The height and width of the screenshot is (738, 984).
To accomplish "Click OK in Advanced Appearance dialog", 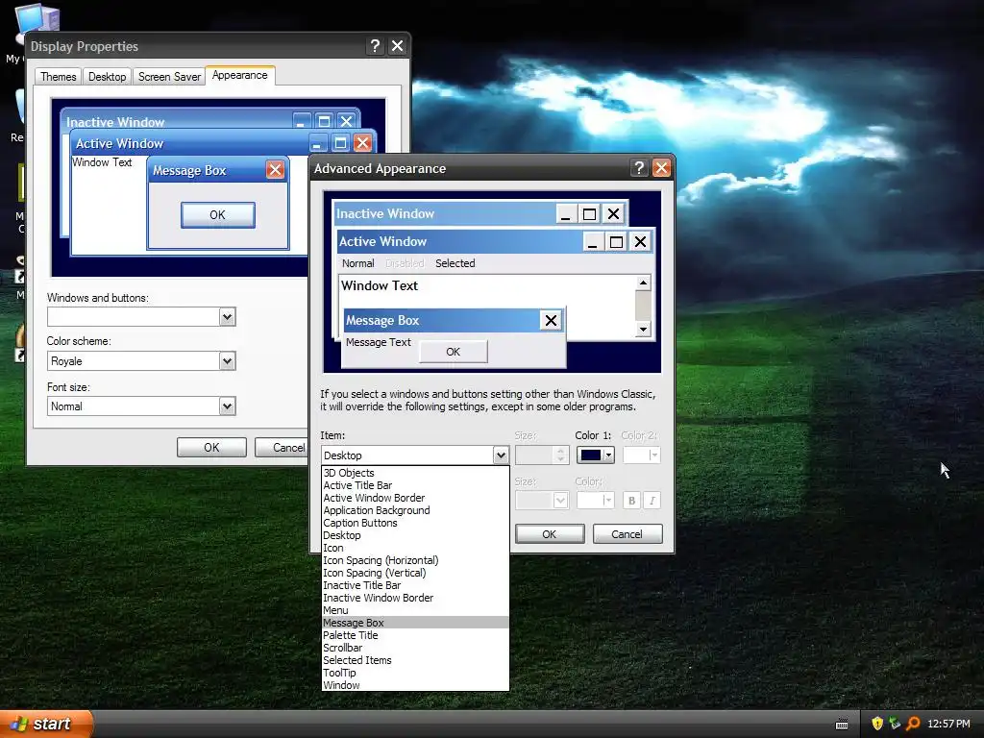I will click(x=549, y=534).
